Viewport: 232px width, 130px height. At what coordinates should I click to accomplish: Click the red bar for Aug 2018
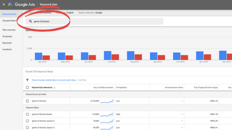click(x=138, y=57)
